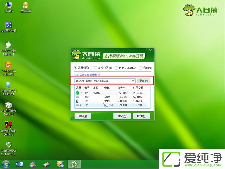Enable the 手动(M) checkbox
The image size is (225, 169).
point(141,68)
